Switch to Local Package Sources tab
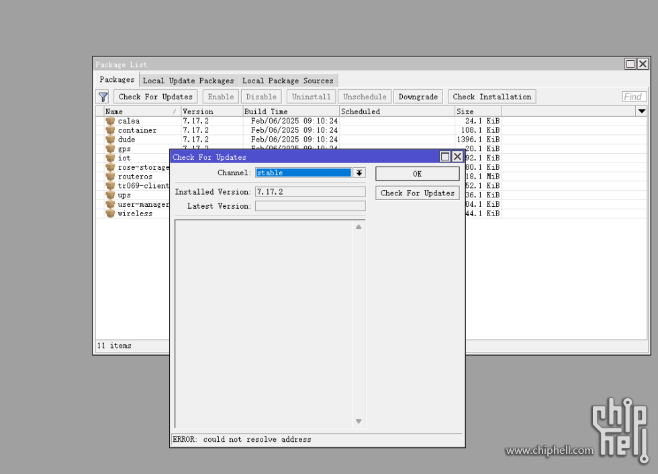The height and width of the screenshot is (474, 658). (288, 81)
